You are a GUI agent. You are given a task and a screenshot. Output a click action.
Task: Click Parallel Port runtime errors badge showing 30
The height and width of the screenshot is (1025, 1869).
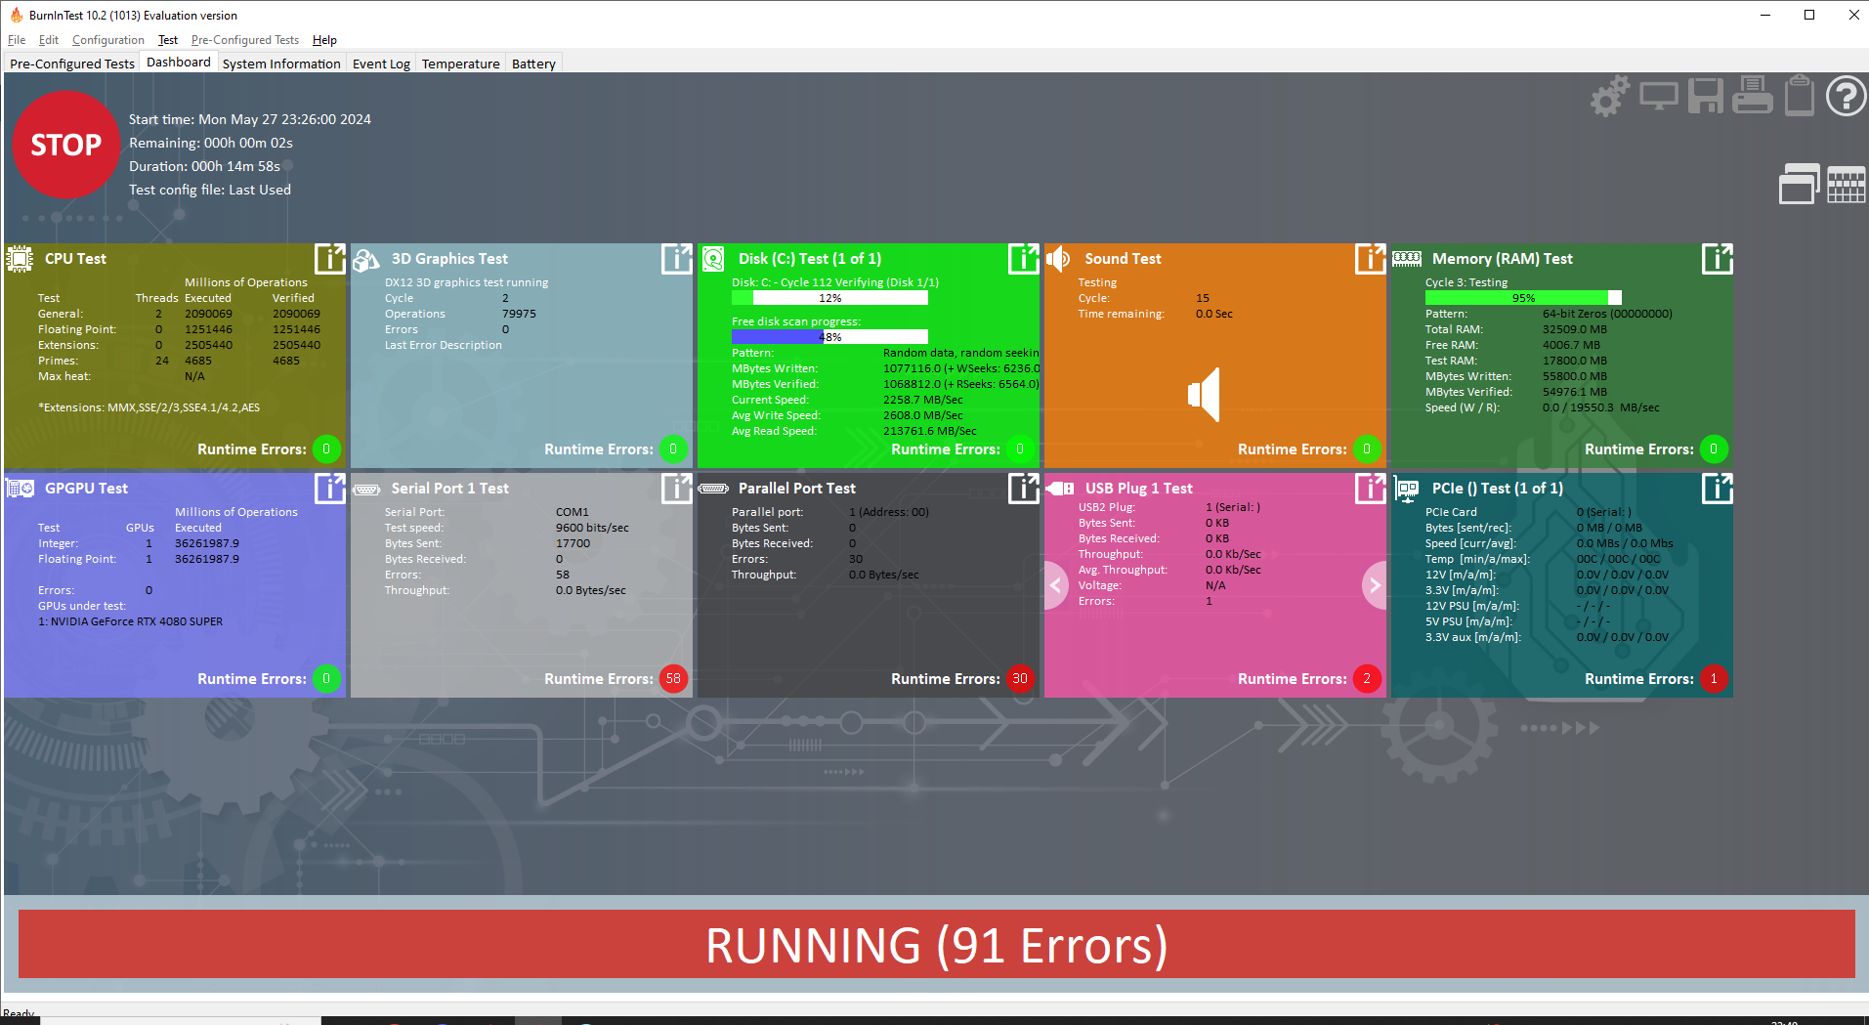tap(1020, 679)
